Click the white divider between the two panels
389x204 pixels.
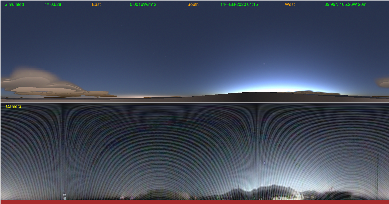194,102
